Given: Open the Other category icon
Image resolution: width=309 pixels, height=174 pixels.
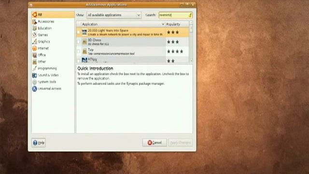Looking at the screenshot, I should point(35,62).
